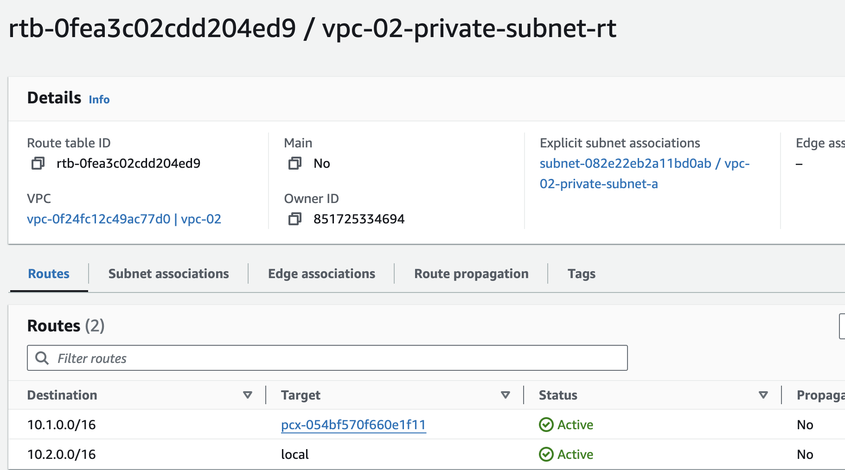The image size is (845, 470).
Task: Open the Details Info link
Action: pos(99,100)
